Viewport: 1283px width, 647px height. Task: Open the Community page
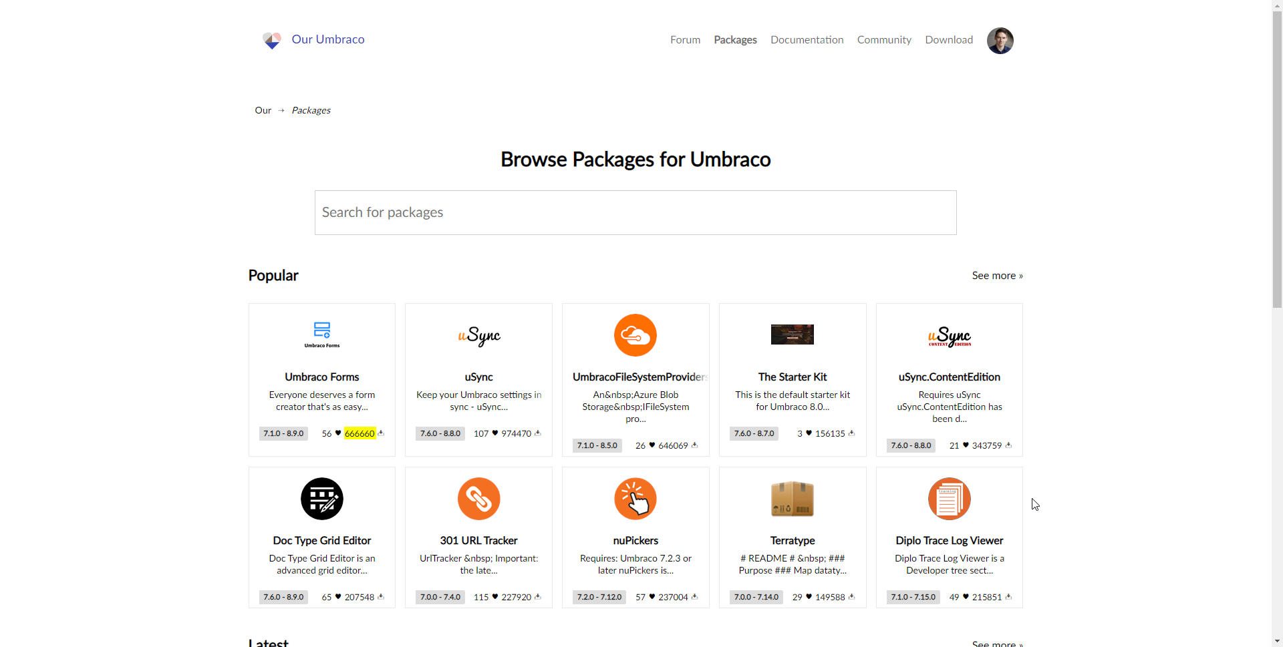coord(884,39)
